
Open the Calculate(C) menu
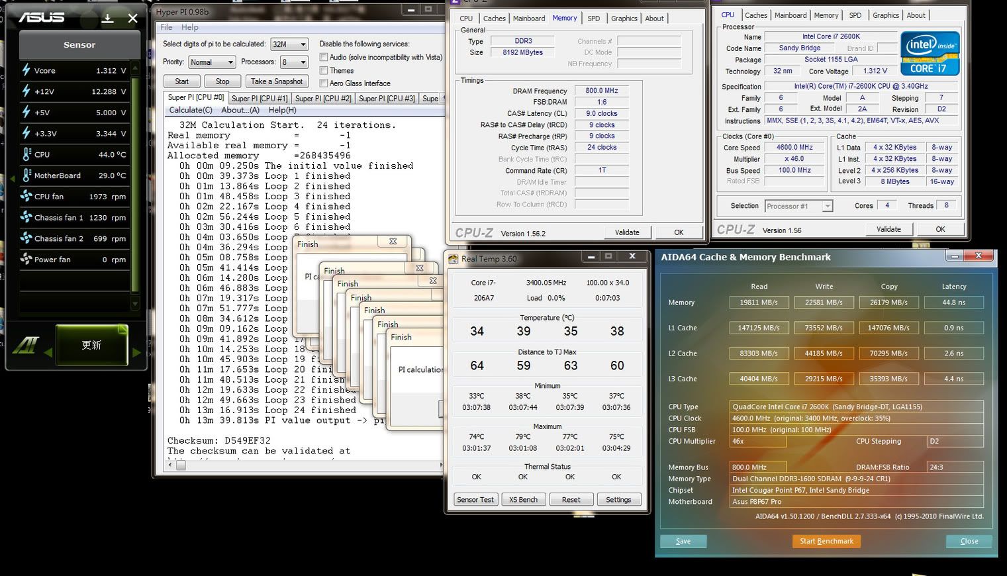pos(191,110)
